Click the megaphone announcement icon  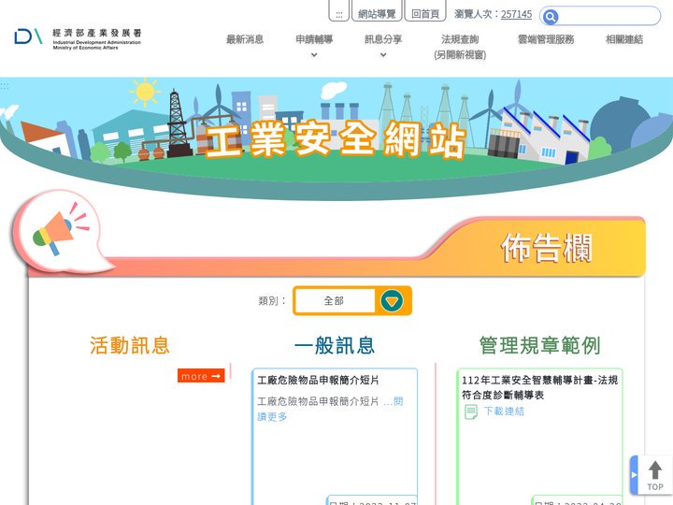[61, 231]
